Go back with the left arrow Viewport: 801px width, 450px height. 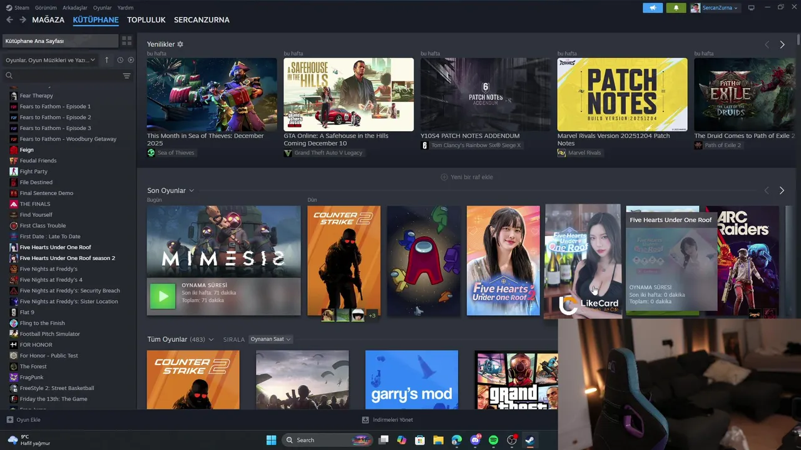click(x=9, y=20)
